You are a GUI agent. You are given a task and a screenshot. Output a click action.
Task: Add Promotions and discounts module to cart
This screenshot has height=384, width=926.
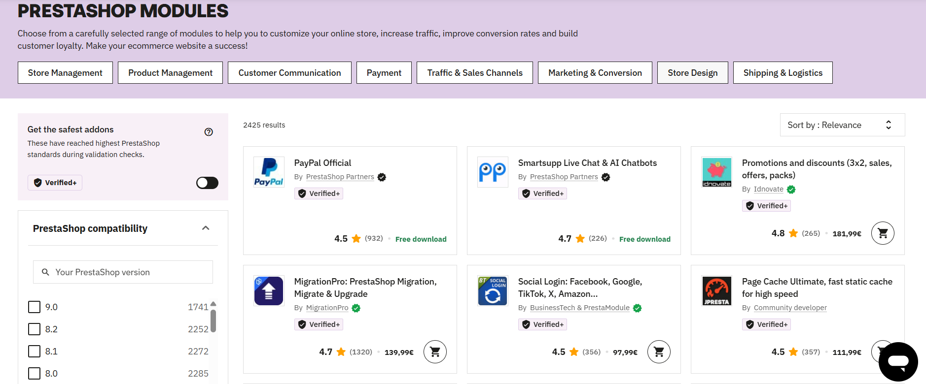coord(883,233)
